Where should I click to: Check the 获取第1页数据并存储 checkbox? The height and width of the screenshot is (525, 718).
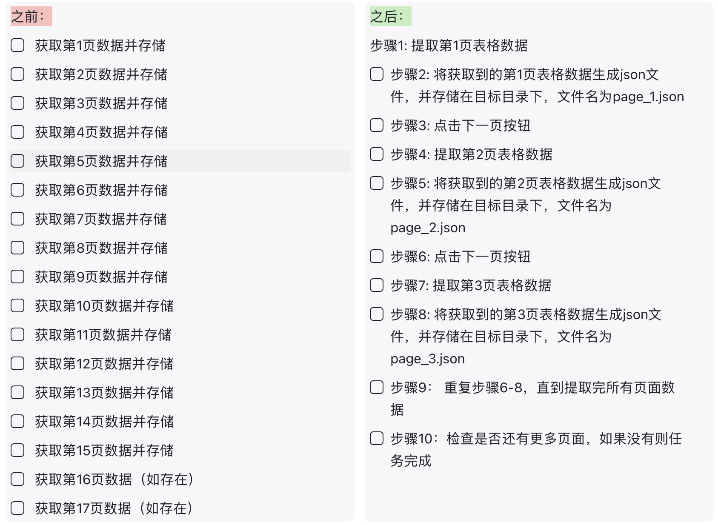[x=17, y=45]
